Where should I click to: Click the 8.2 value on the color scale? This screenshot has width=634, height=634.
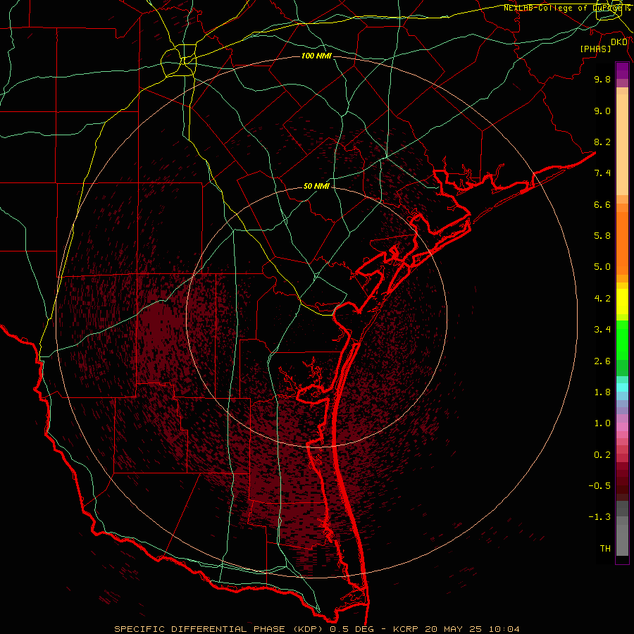[602, 142]
